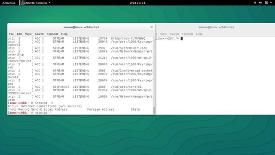
Task: Open Search menu in right terminal
Action: click(174, 34)
